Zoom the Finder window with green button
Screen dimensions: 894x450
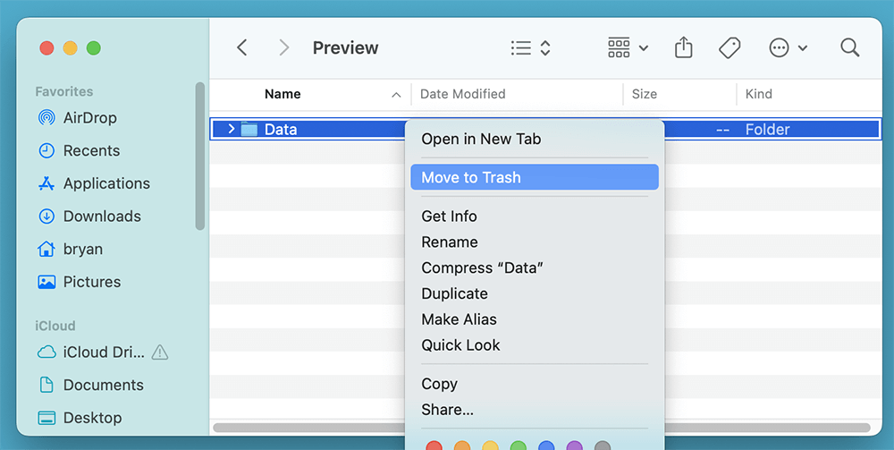(94, 48)
